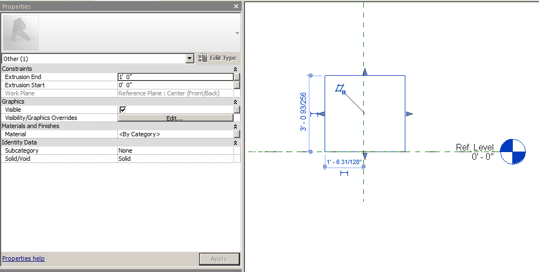Click the Revit family type thumbnail

click(x=21, y=33)
